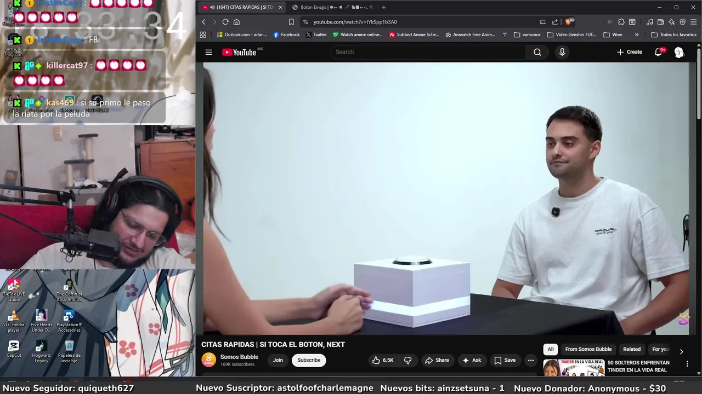Select the From Somos Bubble chip
Viewport: 702px width, 394px height.
pyautogui.click(x=588, y=349)
